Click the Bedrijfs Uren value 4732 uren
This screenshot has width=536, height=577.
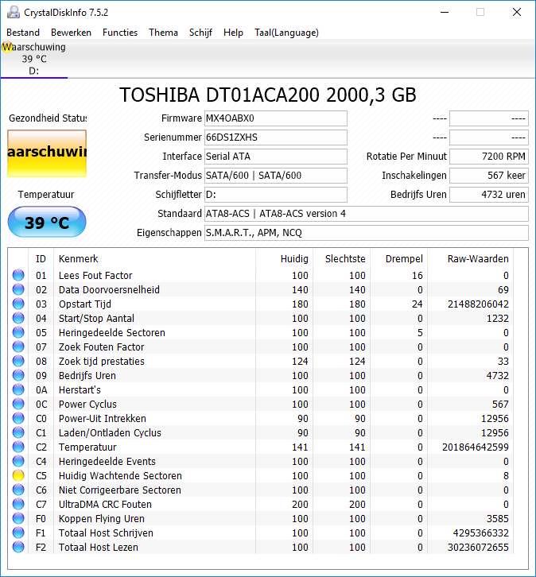tap(489, 194)
